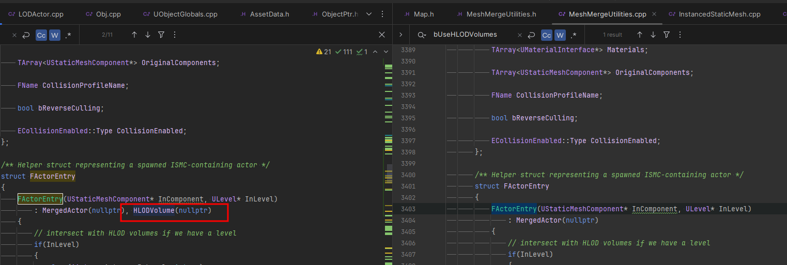Image resolution: width=787 pixels, height=265 pixels.
Task: Close the MeshMergeUtilities.cpp tab
Action: pos(654,14)
